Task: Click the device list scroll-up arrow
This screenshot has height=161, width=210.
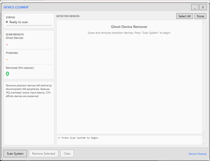Action: point(204,22)
